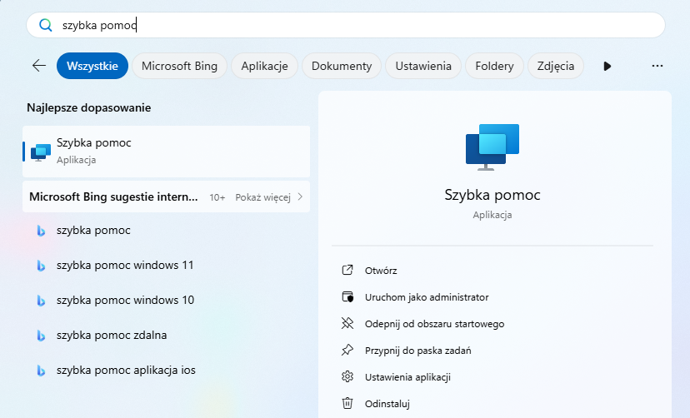Image resolution: width=690 pixels, height=418 pixels.
Task: Switch to the Zdjęcia filter
Action: (556, 66)
